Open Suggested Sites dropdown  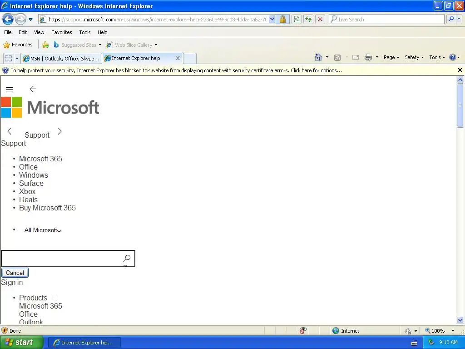[x=78, y=45]
